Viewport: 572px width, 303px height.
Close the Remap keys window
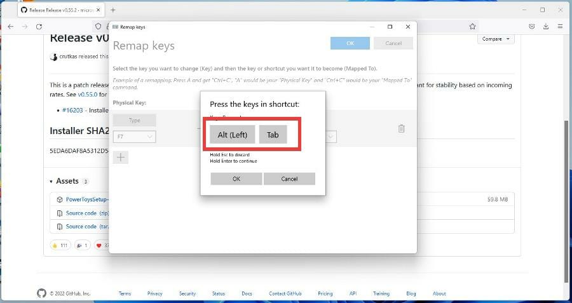point(408,27)
